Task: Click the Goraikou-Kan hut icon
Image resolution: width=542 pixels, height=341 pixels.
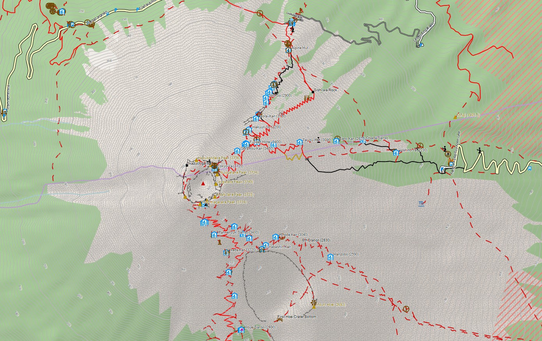Action: tap(237, 151)
